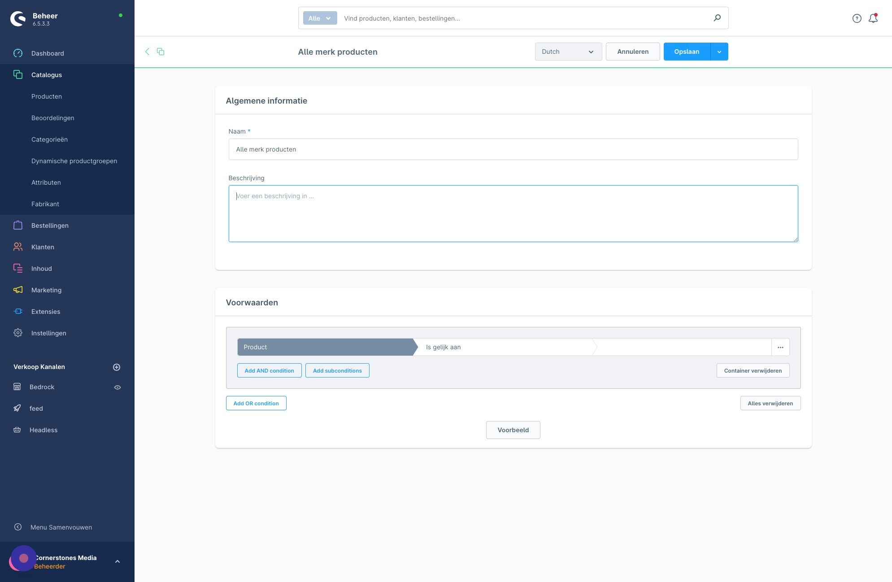Screen dimensions: 892x582
Task: Click the Bedrock storefront icon
Action: [x=17, y=387]
